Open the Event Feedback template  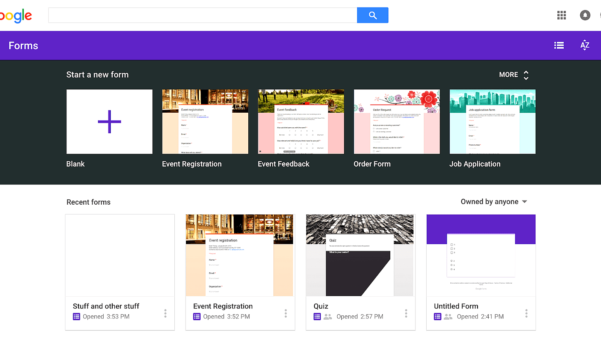(300, 121)
